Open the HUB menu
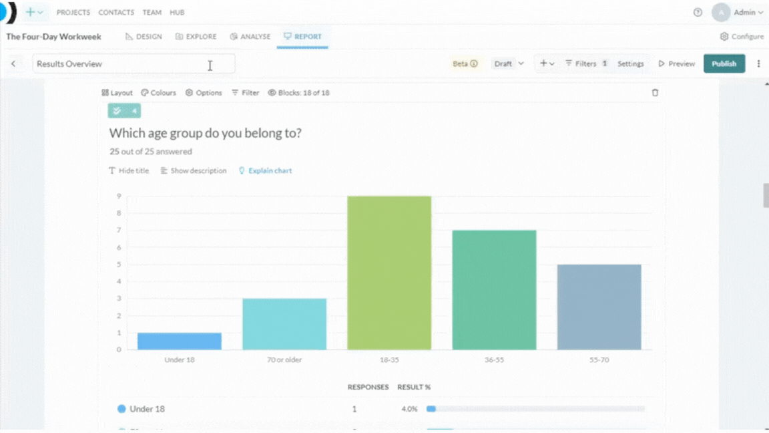Screen dimensions: 769x433 177,12
